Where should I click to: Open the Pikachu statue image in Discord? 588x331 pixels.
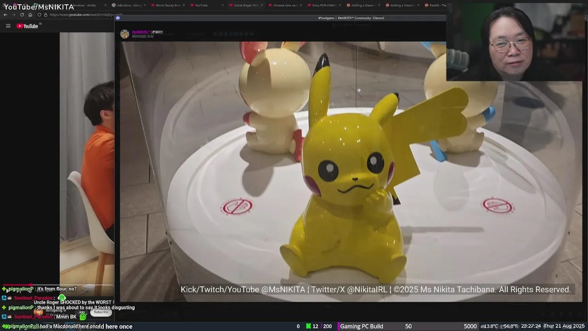pyautogui.click(x=351, y=171)
